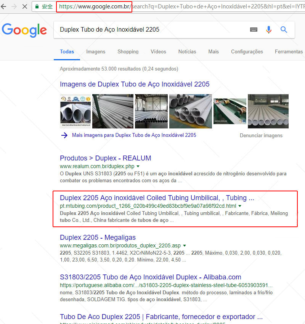
Task: Open Produtos > Duplex - REALUM result
Action: (x=105, y=158)
